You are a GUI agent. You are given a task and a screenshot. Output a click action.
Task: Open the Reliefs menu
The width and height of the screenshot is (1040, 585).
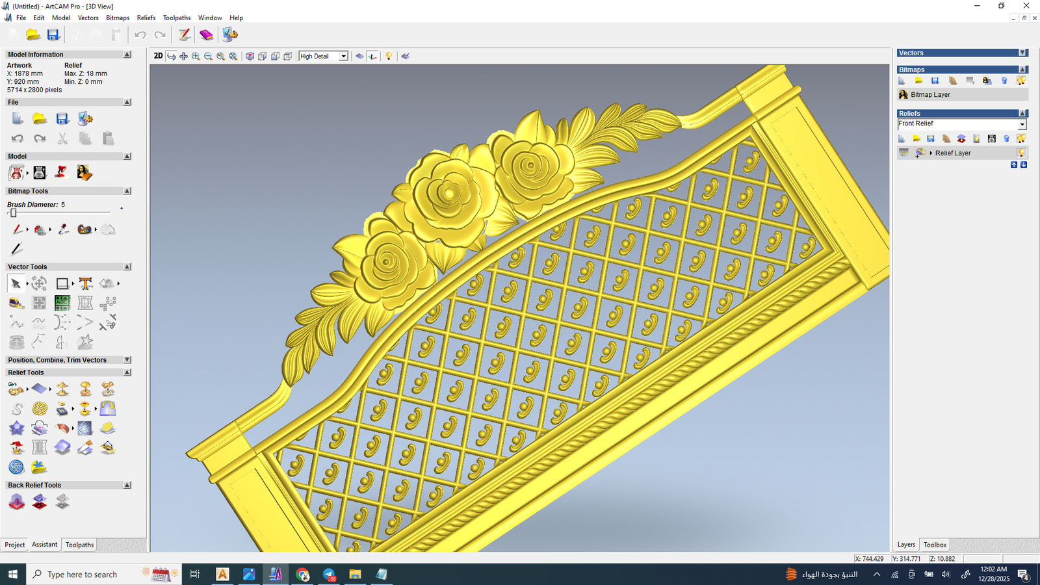point(146,18)
